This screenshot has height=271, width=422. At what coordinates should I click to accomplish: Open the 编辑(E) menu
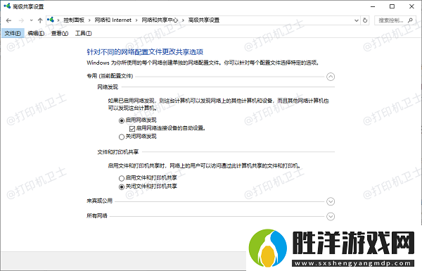tap(36, 33)
